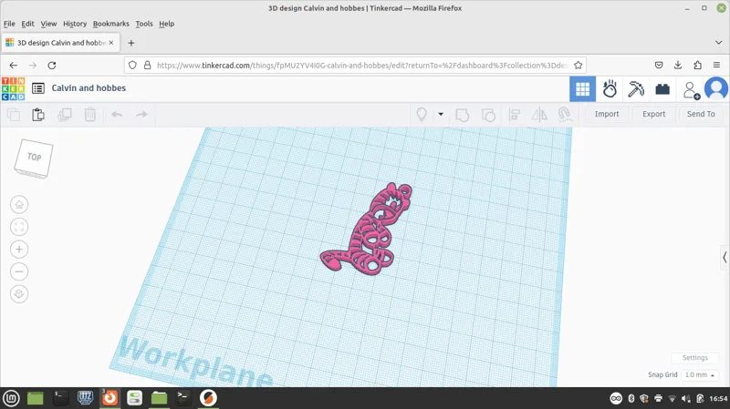Open the Linux Mint start menu
Screen dimensions: 730x409
pyautogui.click(x=12, y=398)
